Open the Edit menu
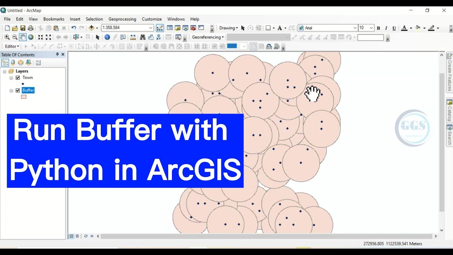This screenshot has height=255, width=453. coord(19,19)
